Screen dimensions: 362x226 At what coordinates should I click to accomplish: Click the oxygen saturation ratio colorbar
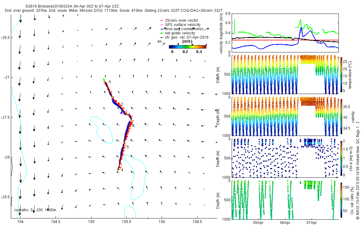point(341,200)
